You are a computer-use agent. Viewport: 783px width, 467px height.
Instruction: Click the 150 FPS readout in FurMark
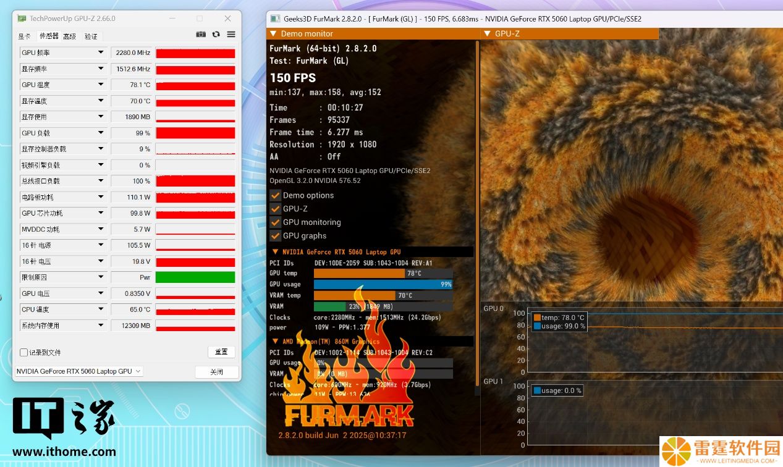(293, 78)
